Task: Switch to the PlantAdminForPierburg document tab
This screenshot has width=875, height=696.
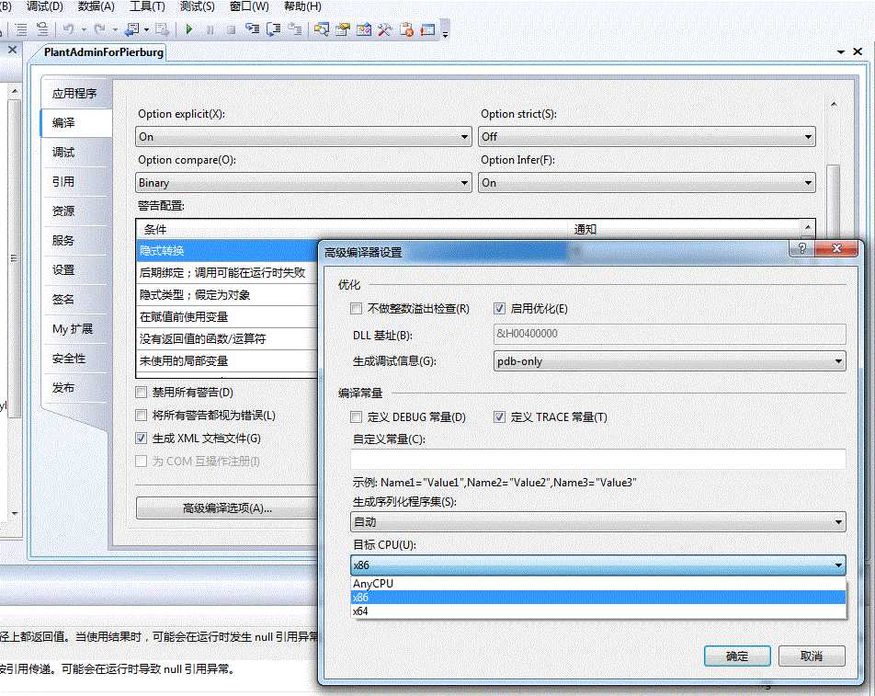Action: coord(104,51)
